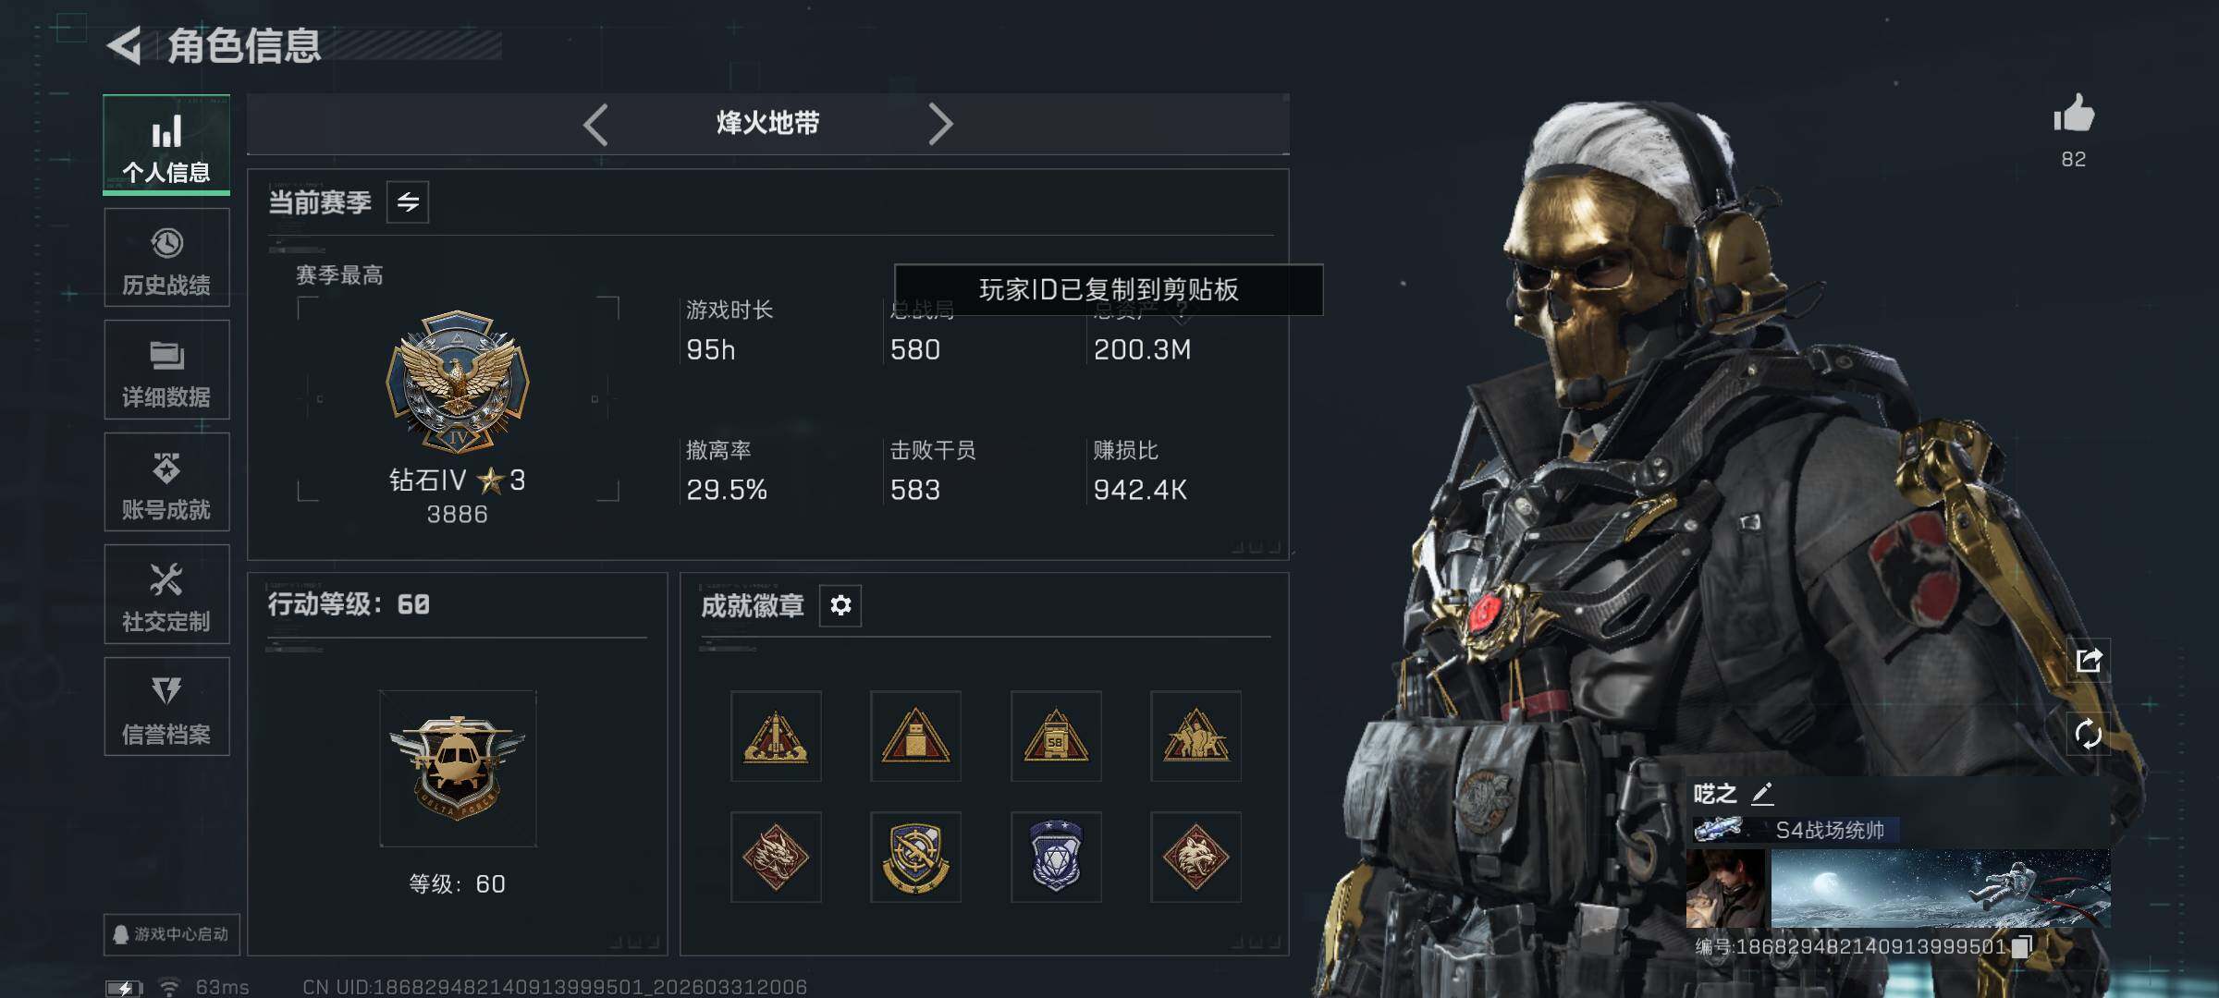The image size is (2219, 998).
Task: Toggle 当前赛季 season switch button
Action: [408, 201]
